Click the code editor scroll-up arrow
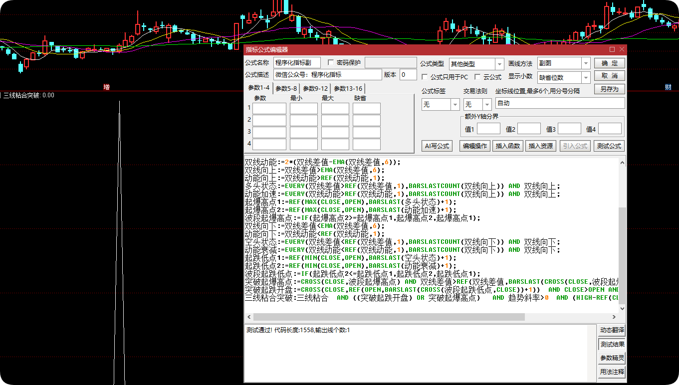This screenshot has height=385, width=679. pyautogui.click(x=622, y=162)
